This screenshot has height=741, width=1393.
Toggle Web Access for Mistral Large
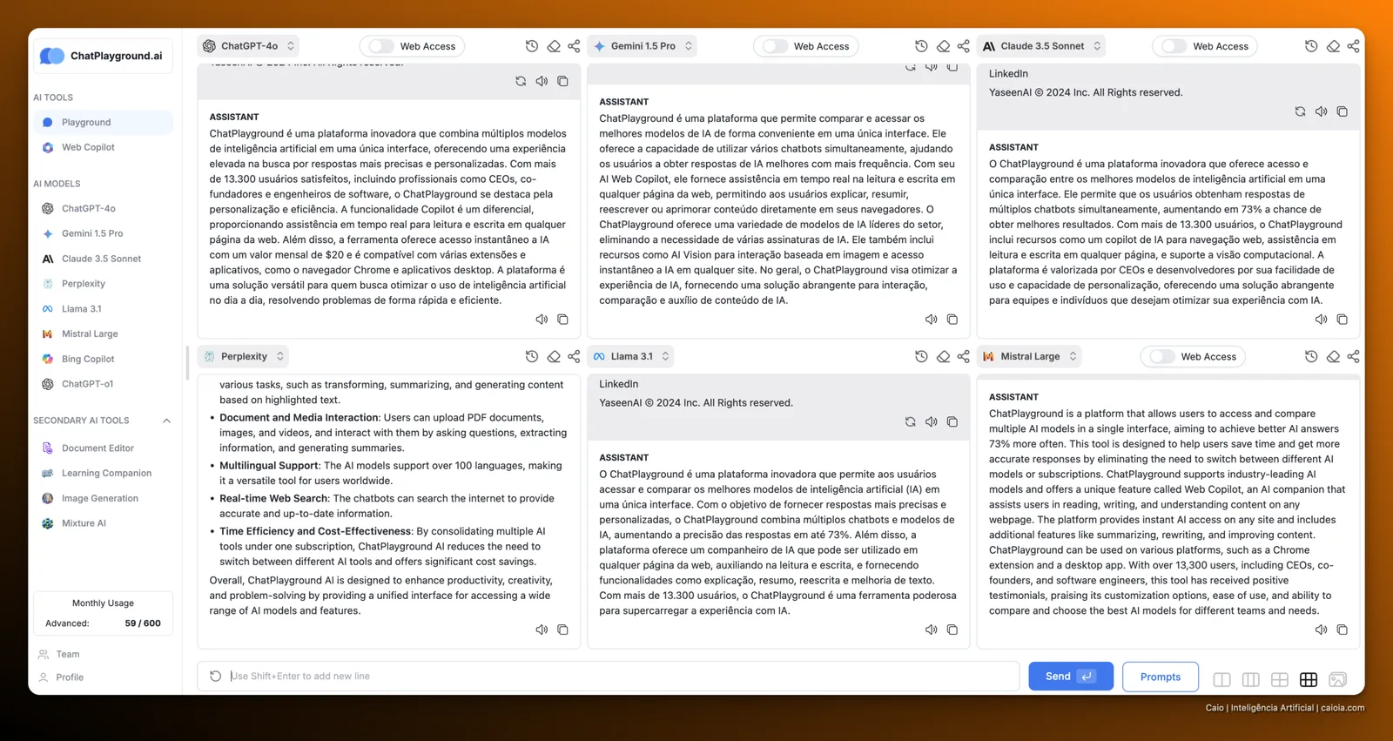(1162, 356)
